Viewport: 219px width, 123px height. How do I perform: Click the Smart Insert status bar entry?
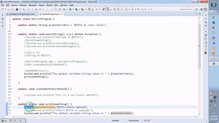click(133, 121)
